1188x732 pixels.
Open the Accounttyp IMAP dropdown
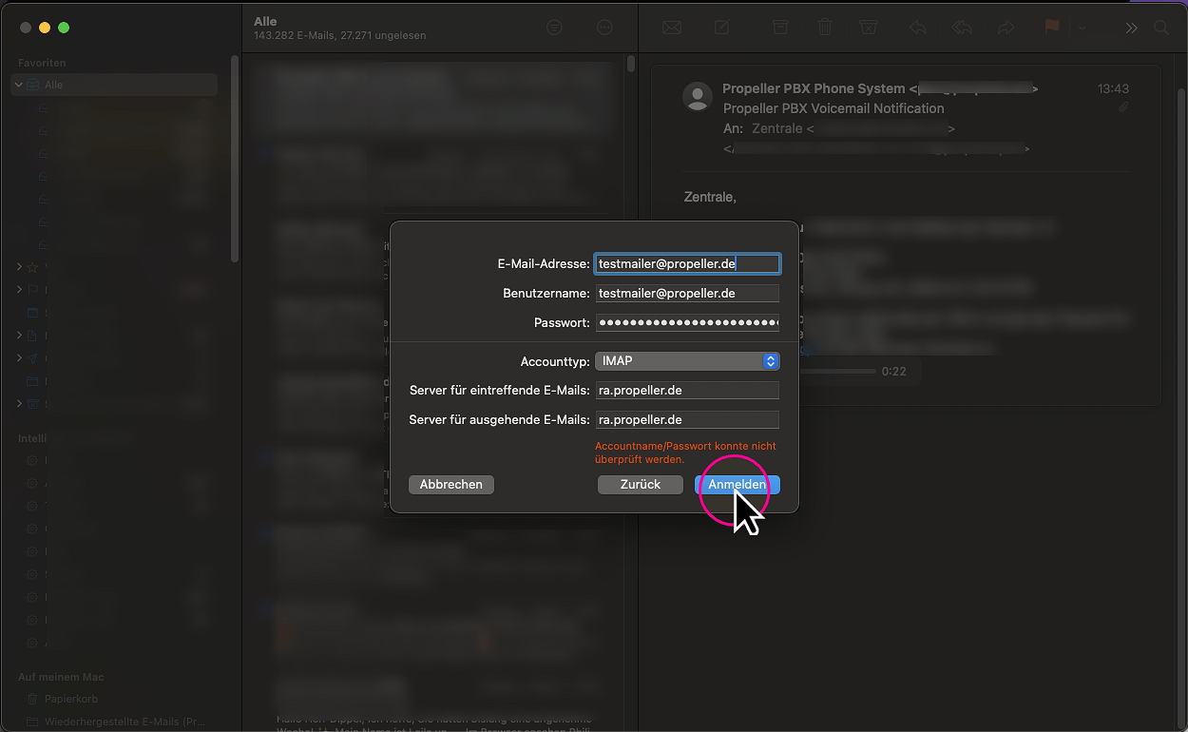687,361
